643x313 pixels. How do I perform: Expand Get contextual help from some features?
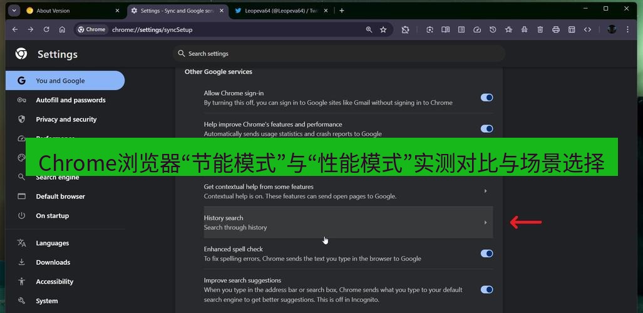pyautogui.click(x=485, y=191)
